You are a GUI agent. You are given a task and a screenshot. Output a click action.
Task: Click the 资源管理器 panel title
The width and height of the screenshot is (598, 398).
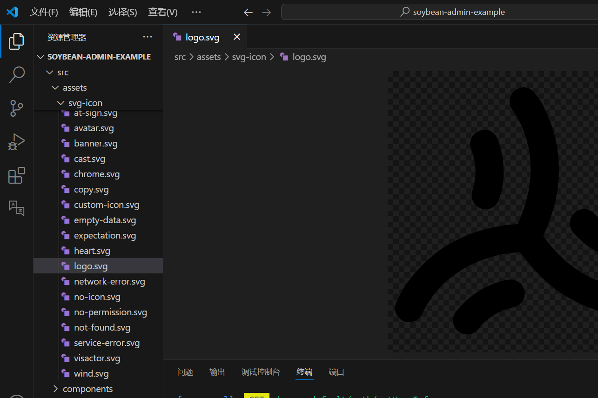point(67,37)
